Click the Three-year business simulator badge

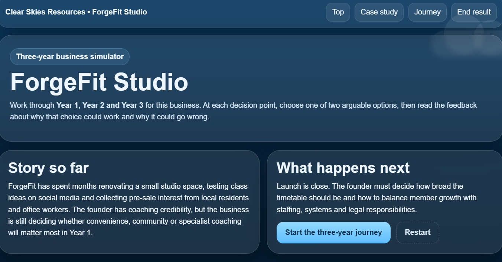point(70,56)
